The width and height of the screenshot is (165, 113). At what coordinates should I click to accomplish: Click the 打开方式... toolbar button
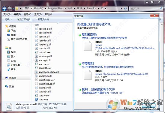25,19
